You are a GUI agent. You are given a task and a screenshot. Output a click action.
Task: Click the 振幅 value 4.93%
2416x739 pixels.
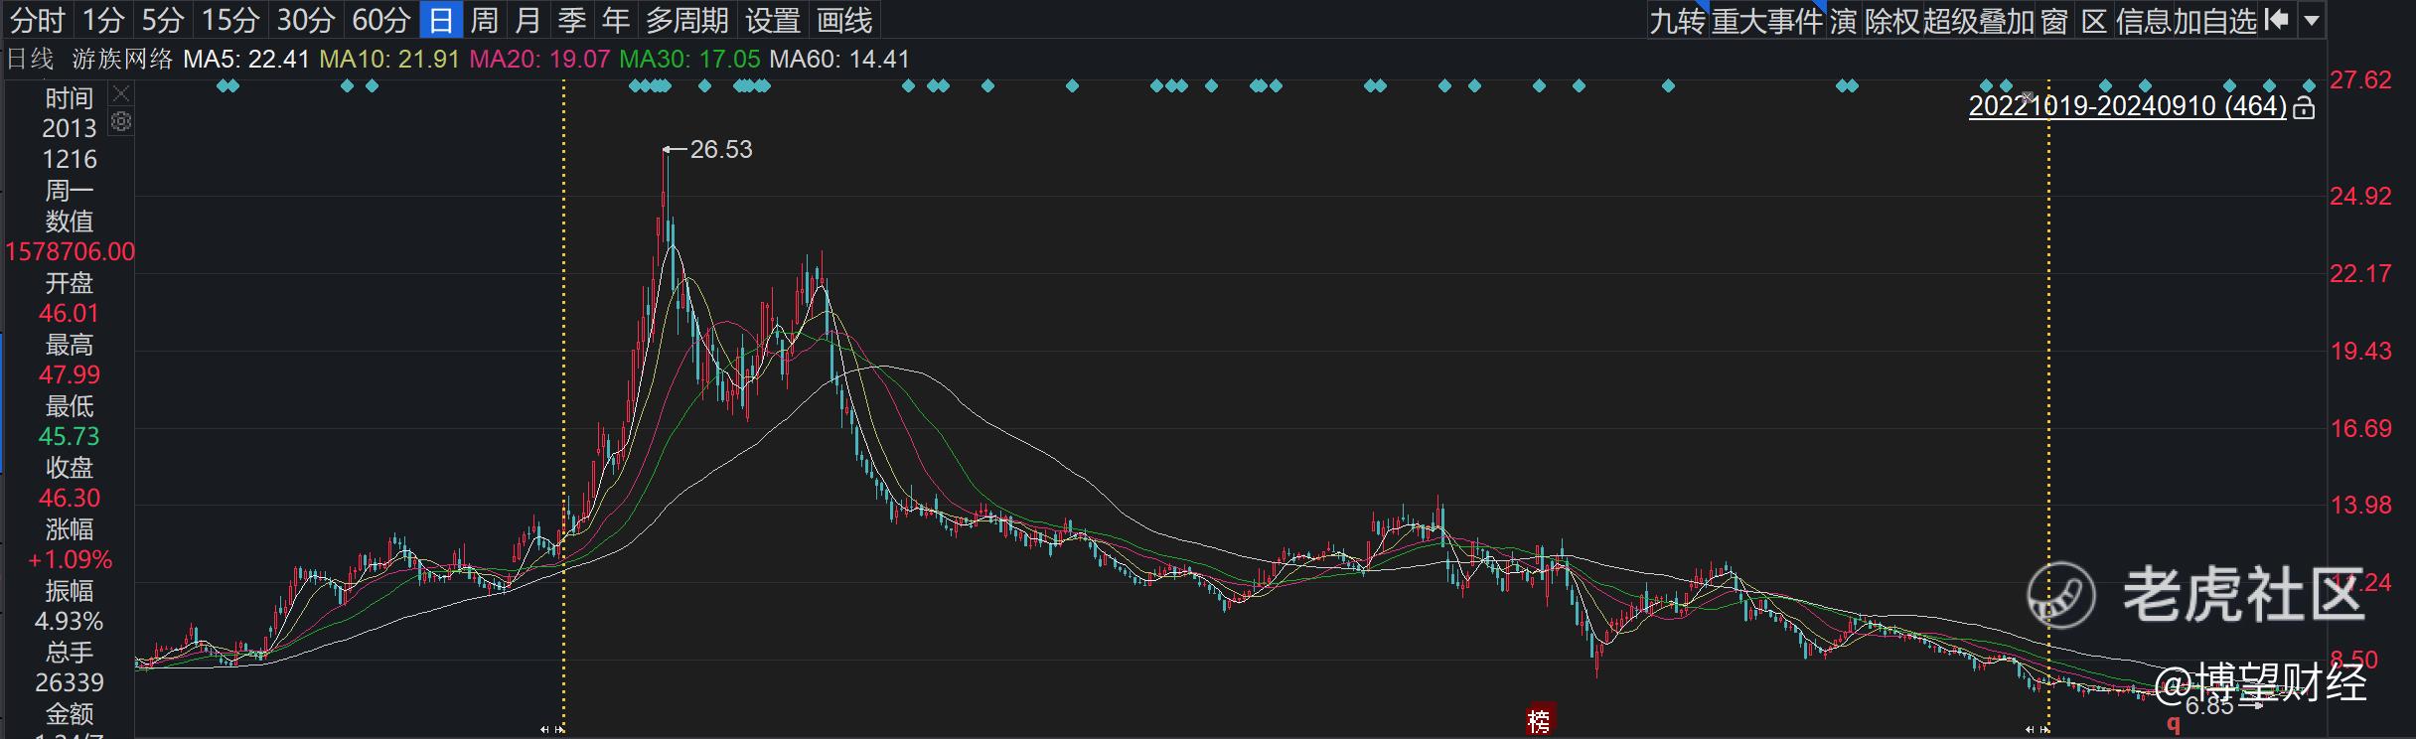tap(70, 621)
